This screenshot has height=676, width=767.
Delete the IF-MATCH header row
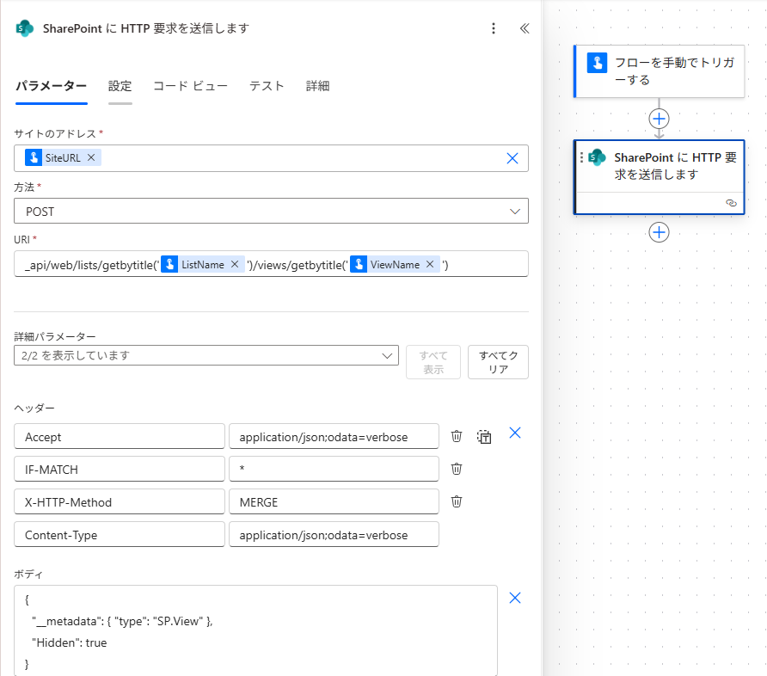point(457,469)
